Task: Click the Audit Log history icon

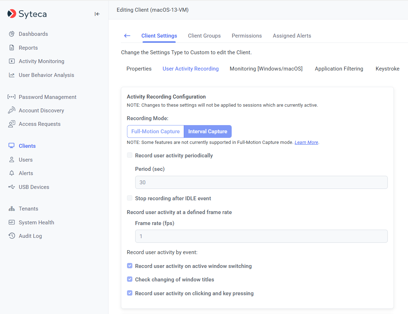Action: click(12, 236)
